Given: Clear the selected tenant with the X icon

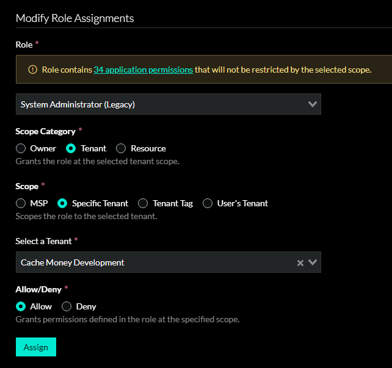Looking at the screenshot, I should 300,263.
